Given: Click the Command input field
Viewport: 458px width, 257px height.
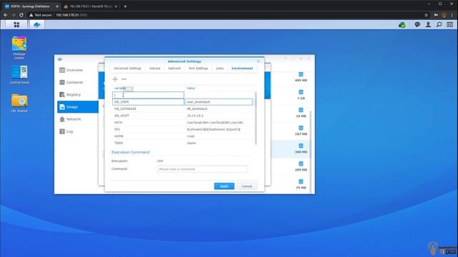Looking at the screenshot, I should pos(202,169).
